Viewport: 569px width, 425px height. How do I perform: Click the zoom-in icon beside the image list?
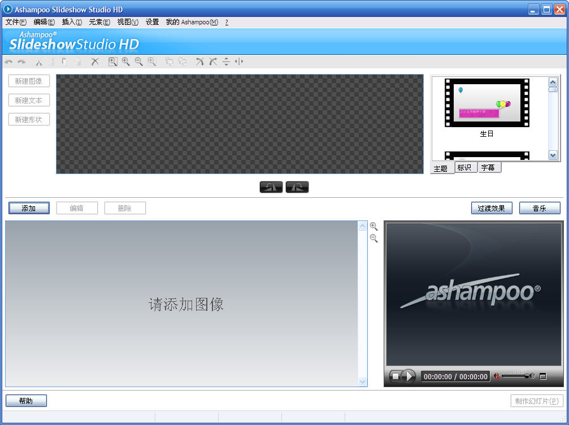point(373,225)
